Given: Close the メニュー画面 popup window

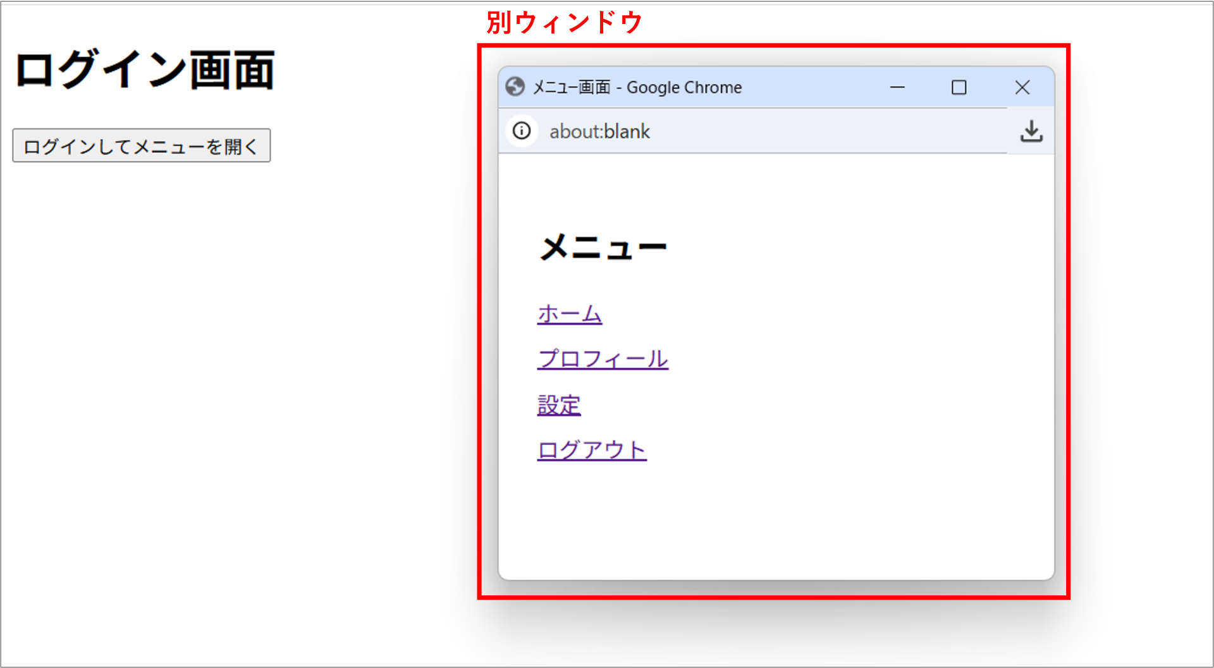Looking at the screenshot, I should (1022, 87).
